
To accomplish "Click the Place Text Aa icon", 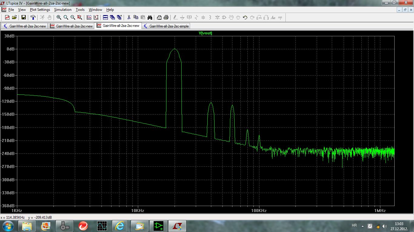I will click(273, 18).
